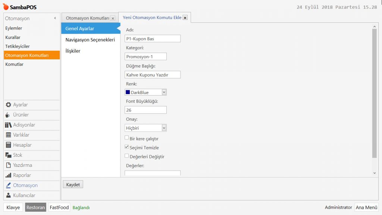Select the Varlıklar table icon
The width and height of the screenshot is (382, 215).
pos(9,135)
